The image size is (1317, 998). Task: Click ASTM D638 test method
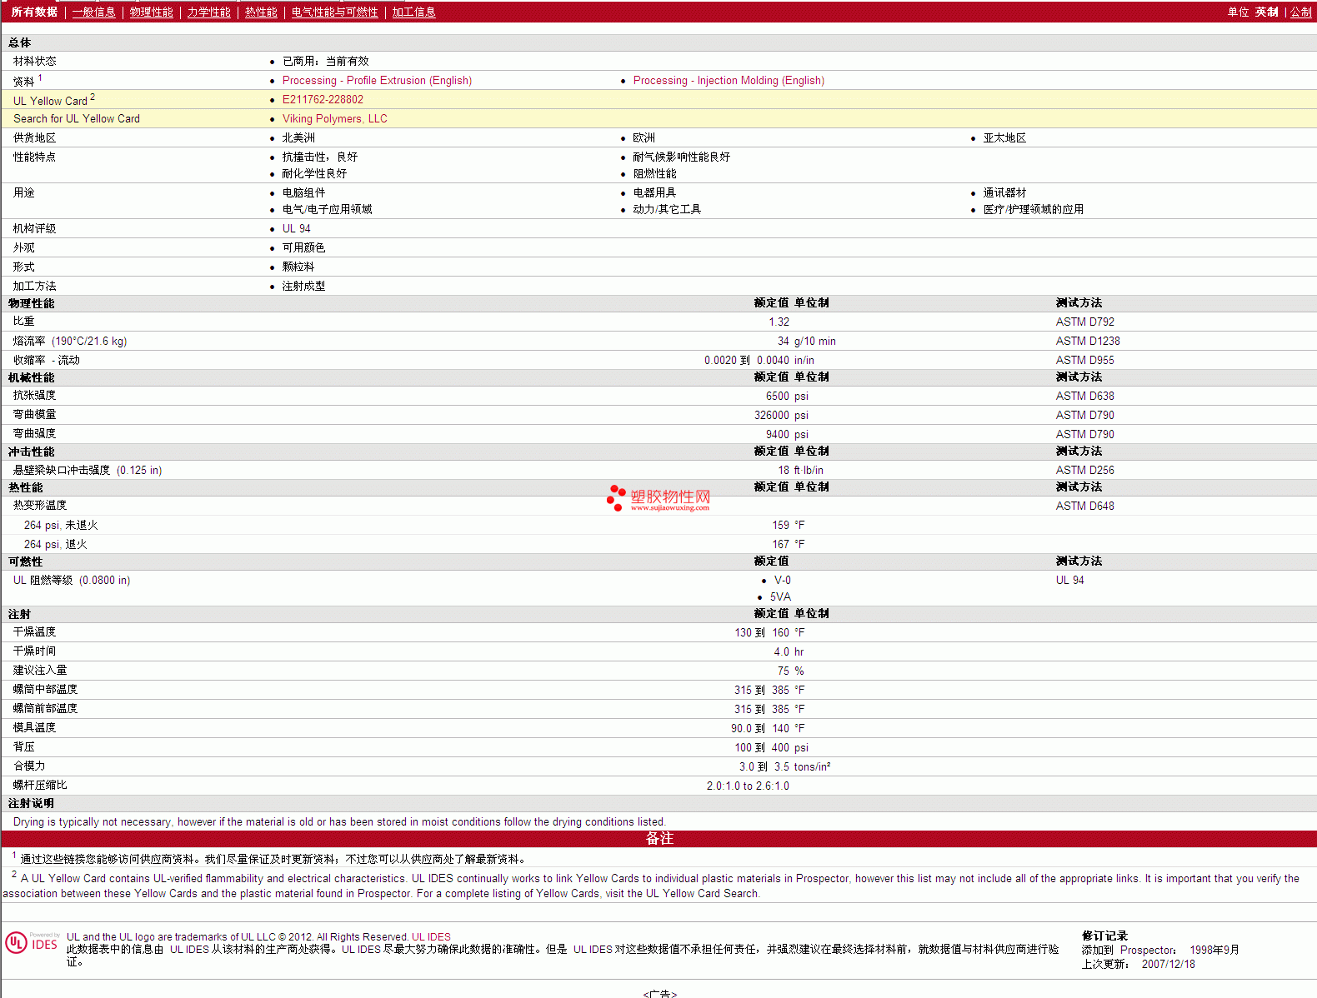click(x=1084, y=396)
